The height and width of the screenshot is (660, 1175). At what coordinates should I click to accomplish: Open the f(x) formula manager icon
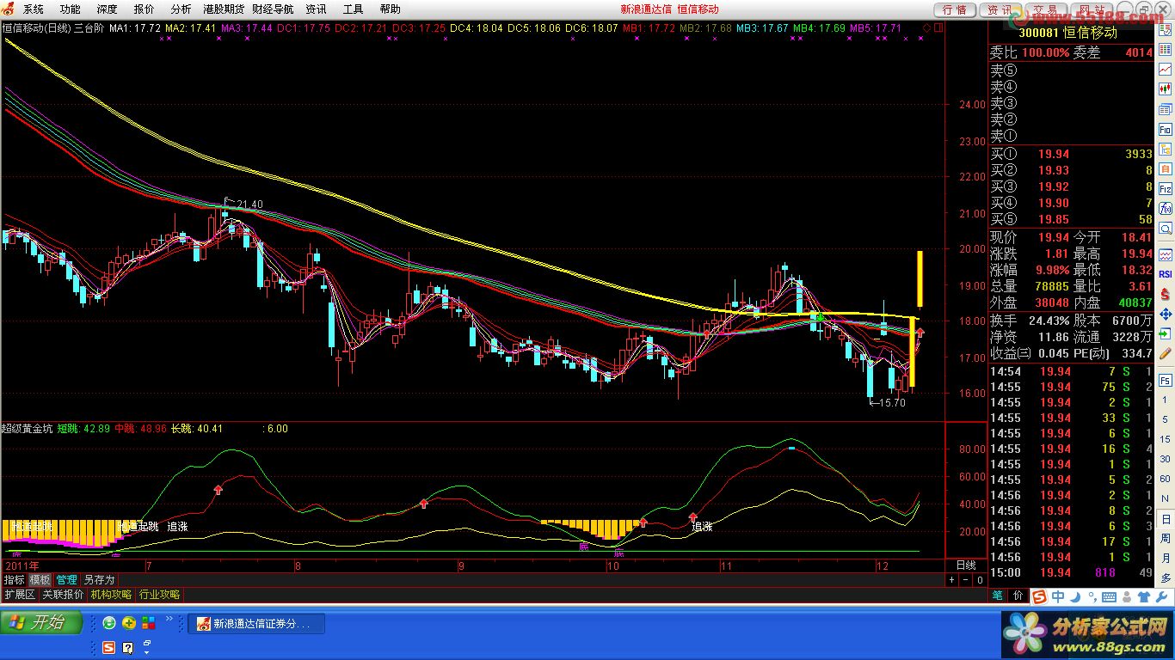(x=1165, y=207)
